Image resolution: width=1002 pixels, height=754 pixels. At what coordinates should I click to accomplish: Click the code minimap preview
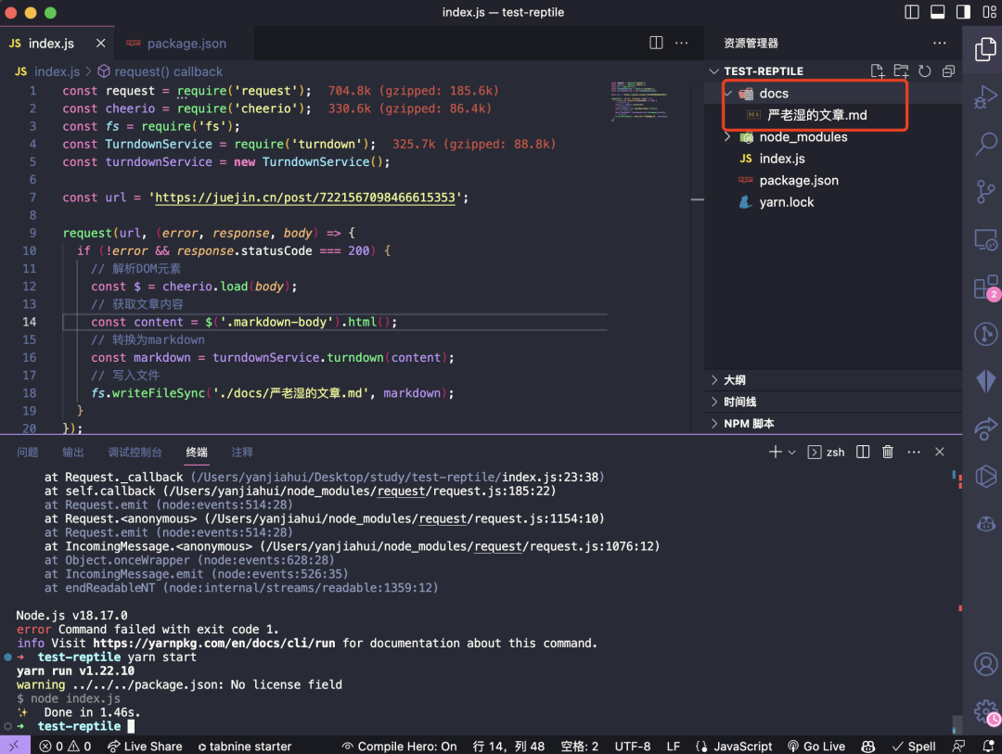pyautogui.click(x=639, y=100)
